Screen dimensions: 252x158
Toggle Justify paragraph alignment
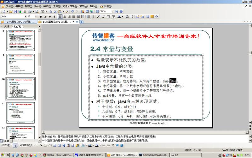74,16
